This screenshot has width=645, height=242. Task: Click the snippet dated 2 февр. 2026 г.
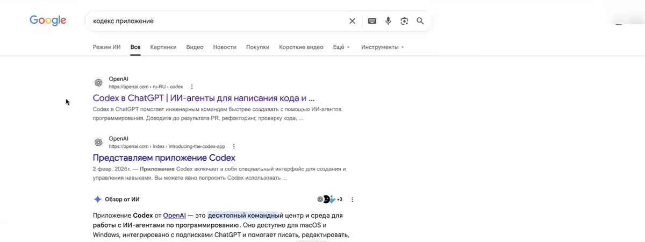219,173
